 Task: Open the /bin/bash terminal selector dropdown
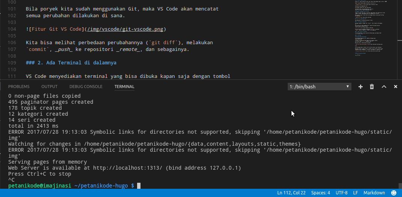pos(319,87)
